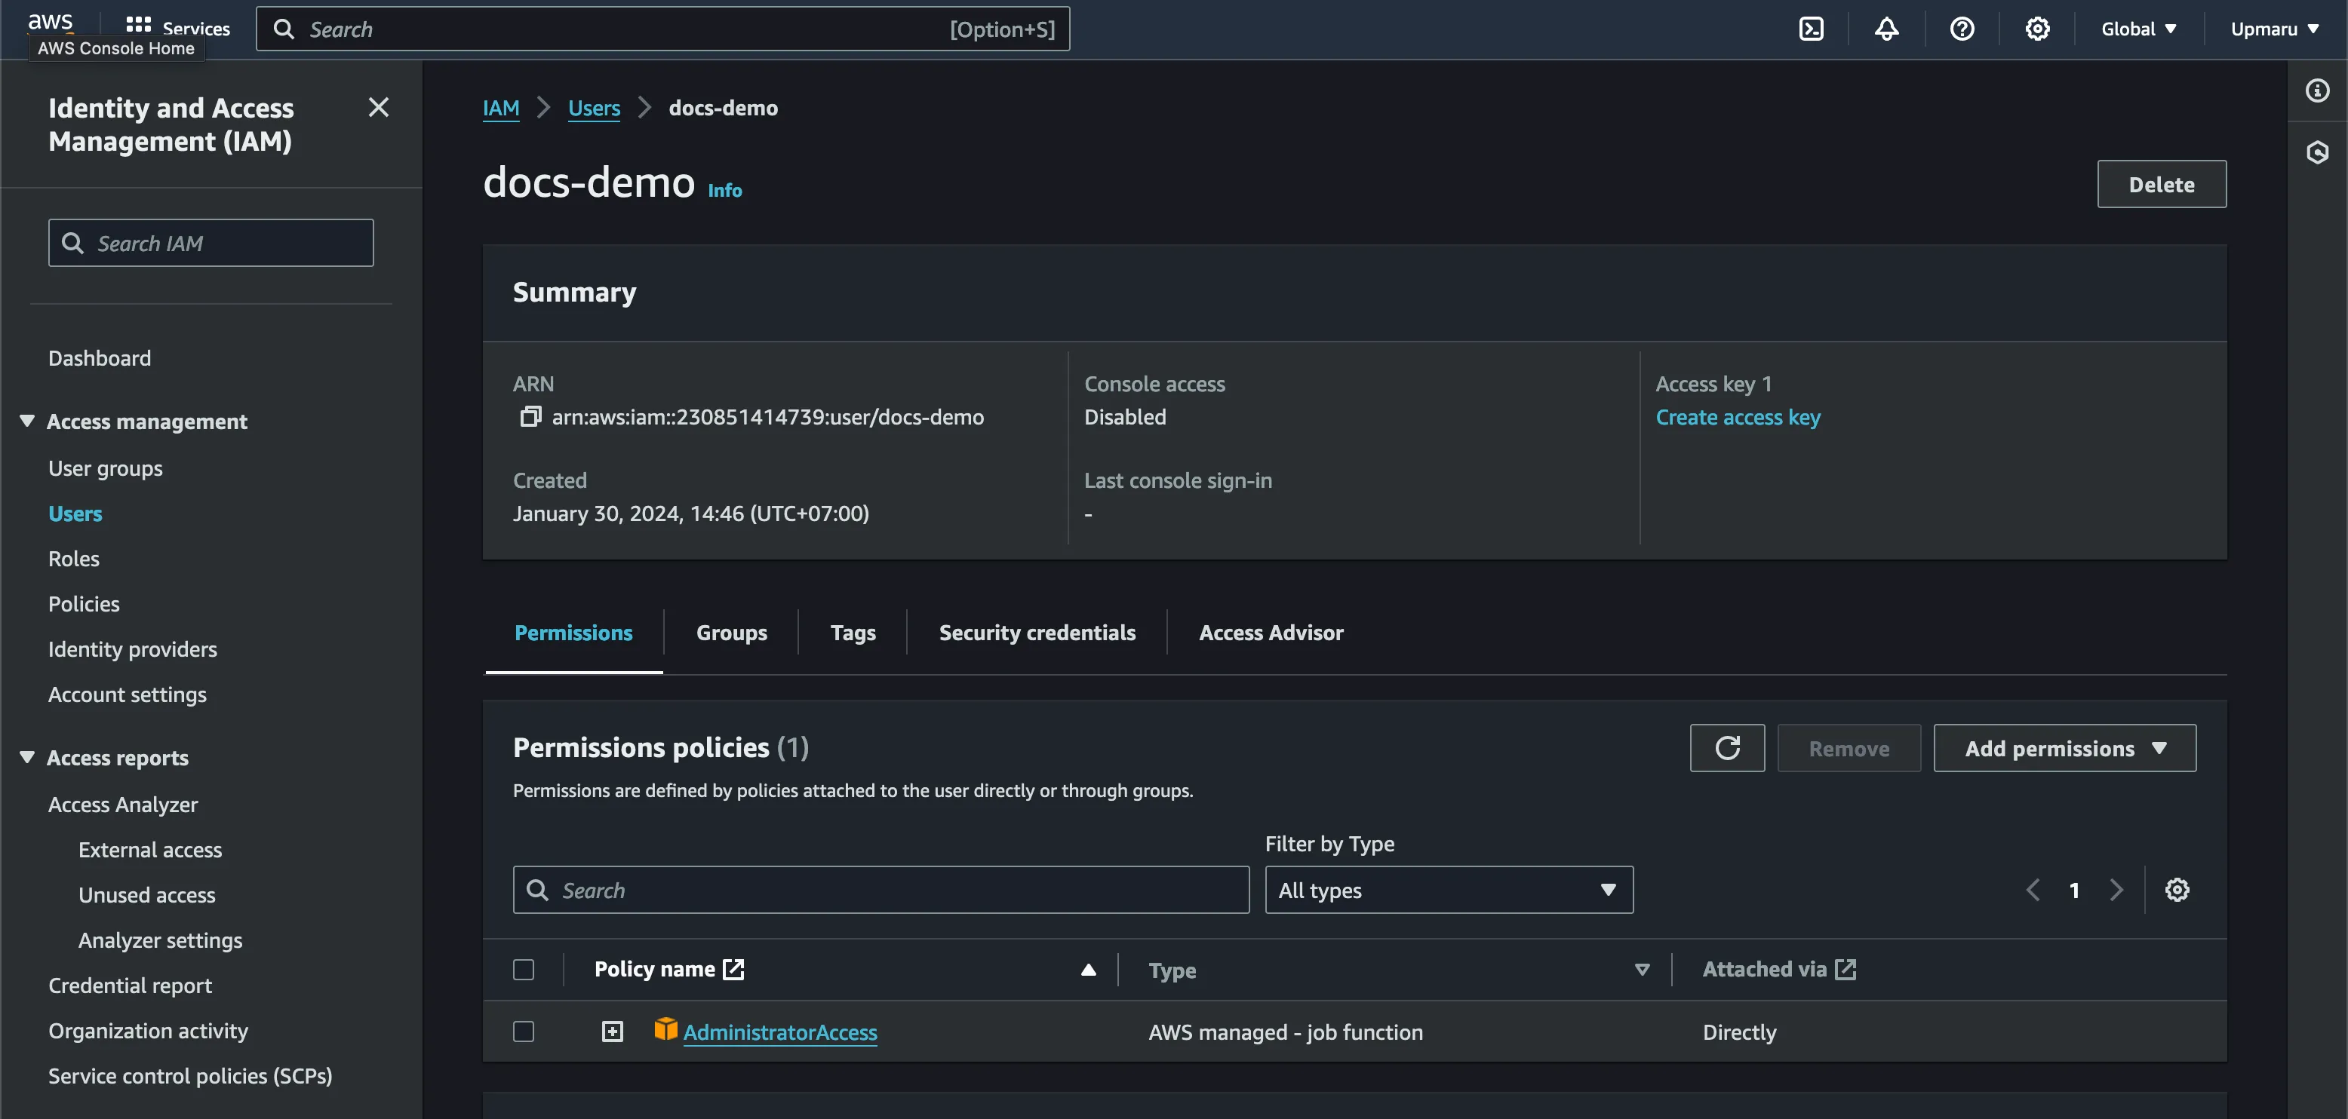Screen dimensions: 2348x1119
Task: Click the search magnifier in the top bar
Action: (284, 29)
